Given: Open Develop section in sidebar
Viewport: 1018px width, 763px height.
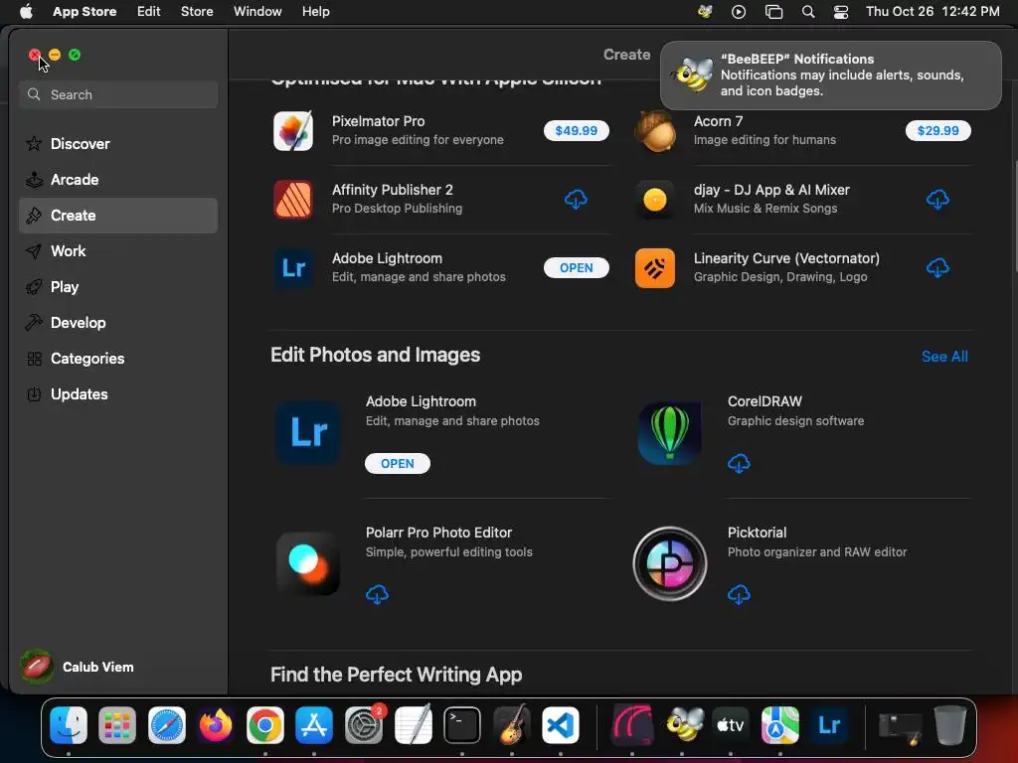Looking at the screenshot, I should pos(118,323).
